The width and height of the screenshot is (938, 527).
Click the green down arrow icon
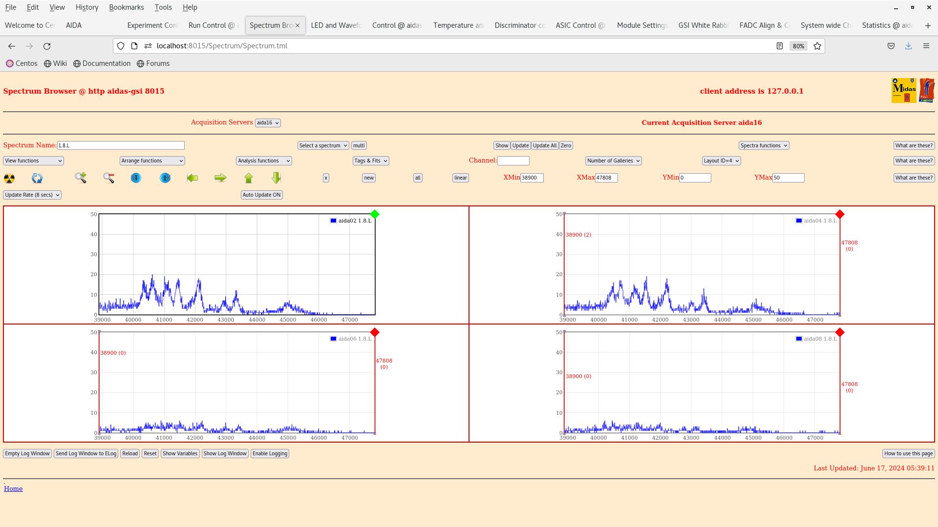(x=277, y=178)
